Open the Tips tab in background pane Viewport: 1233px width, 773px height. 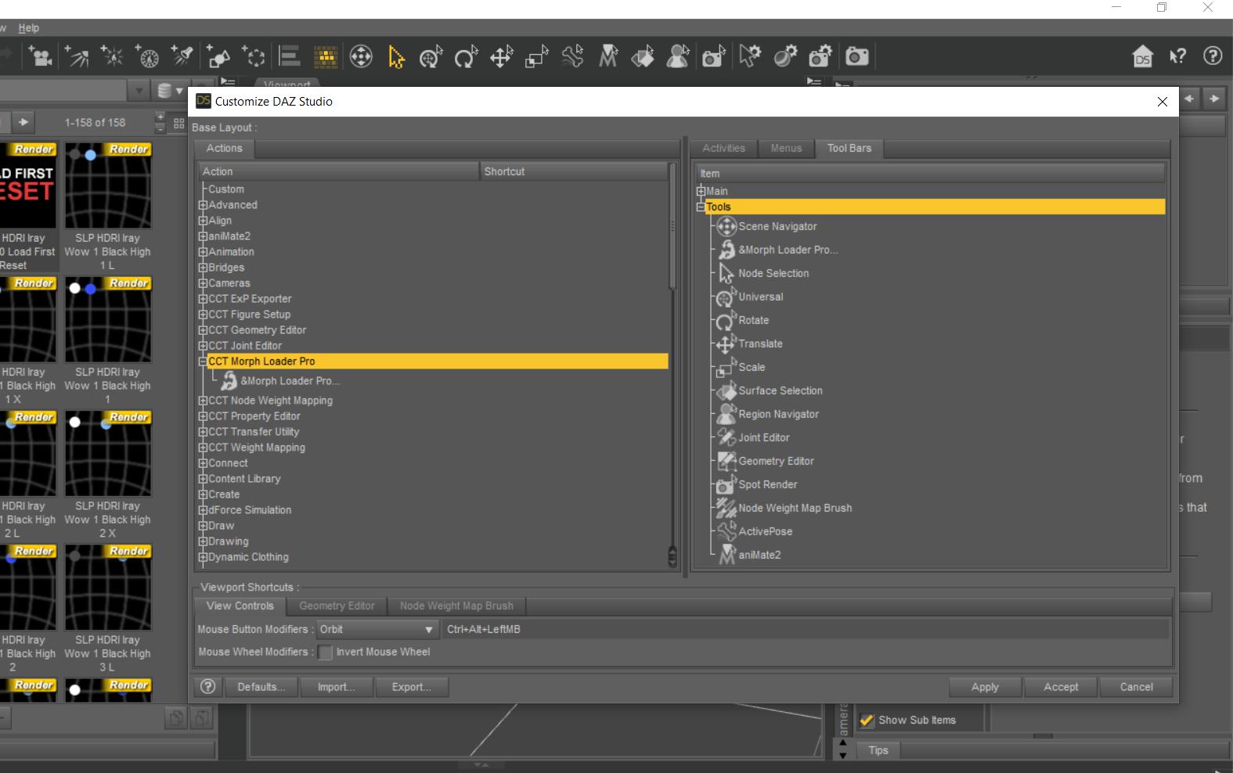click(878, 750)
